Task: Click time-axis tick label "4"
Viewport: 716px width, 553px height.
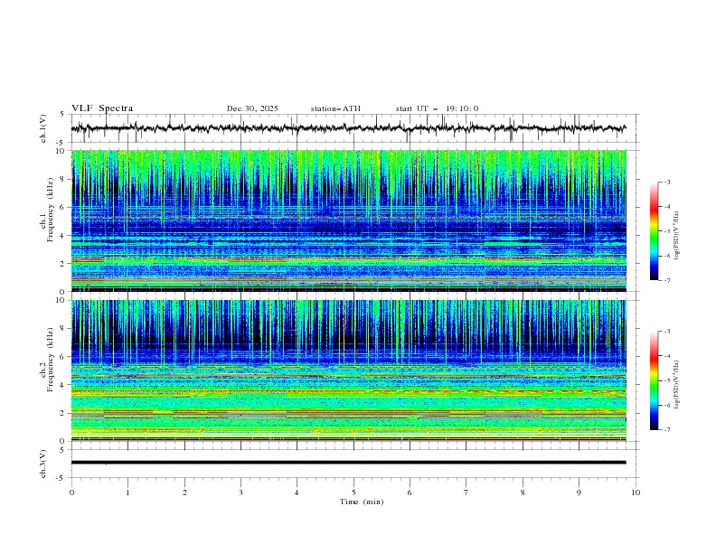Action: coord(297,492)
